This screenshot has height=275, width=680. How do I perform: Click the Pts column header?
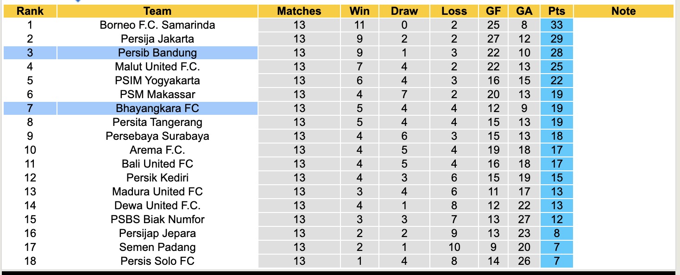pos(556,11)
